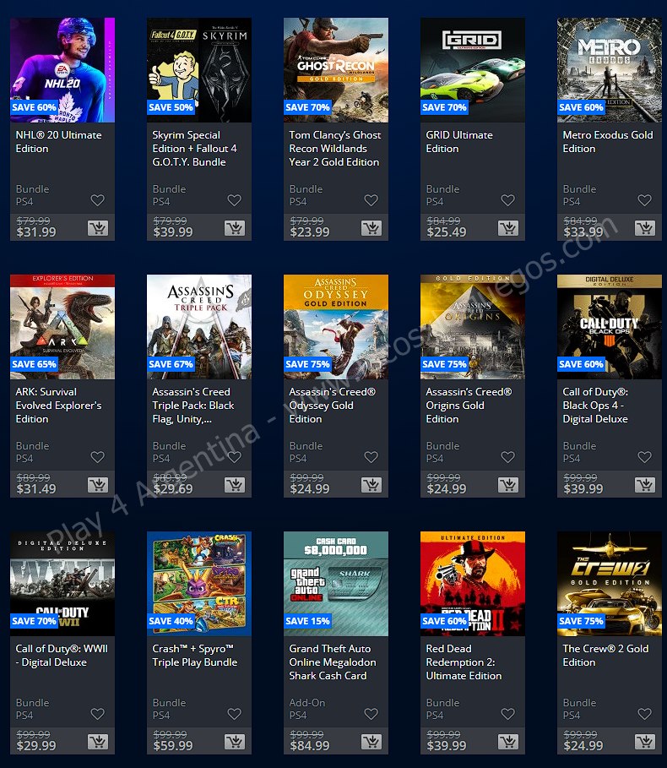The image size is (667, 768).
Task: Add Metro Exodus Gold Edition to cart
Action: [644, 228]
